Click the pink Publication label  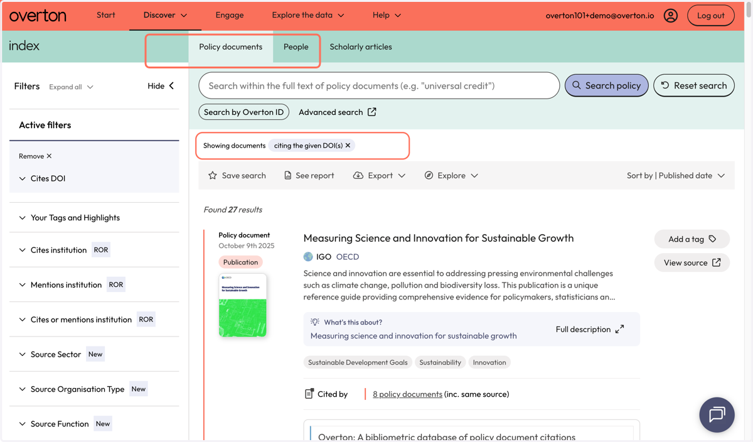240,262
